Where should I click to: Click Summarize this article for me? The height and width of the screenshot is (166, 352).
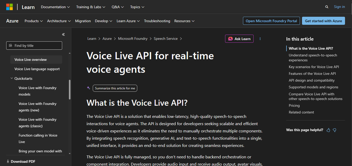pos(115,88)
